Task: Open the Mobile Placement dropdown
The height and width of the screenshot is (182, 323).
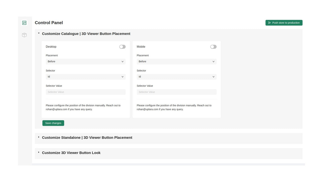Action: (x=176, y=61)
